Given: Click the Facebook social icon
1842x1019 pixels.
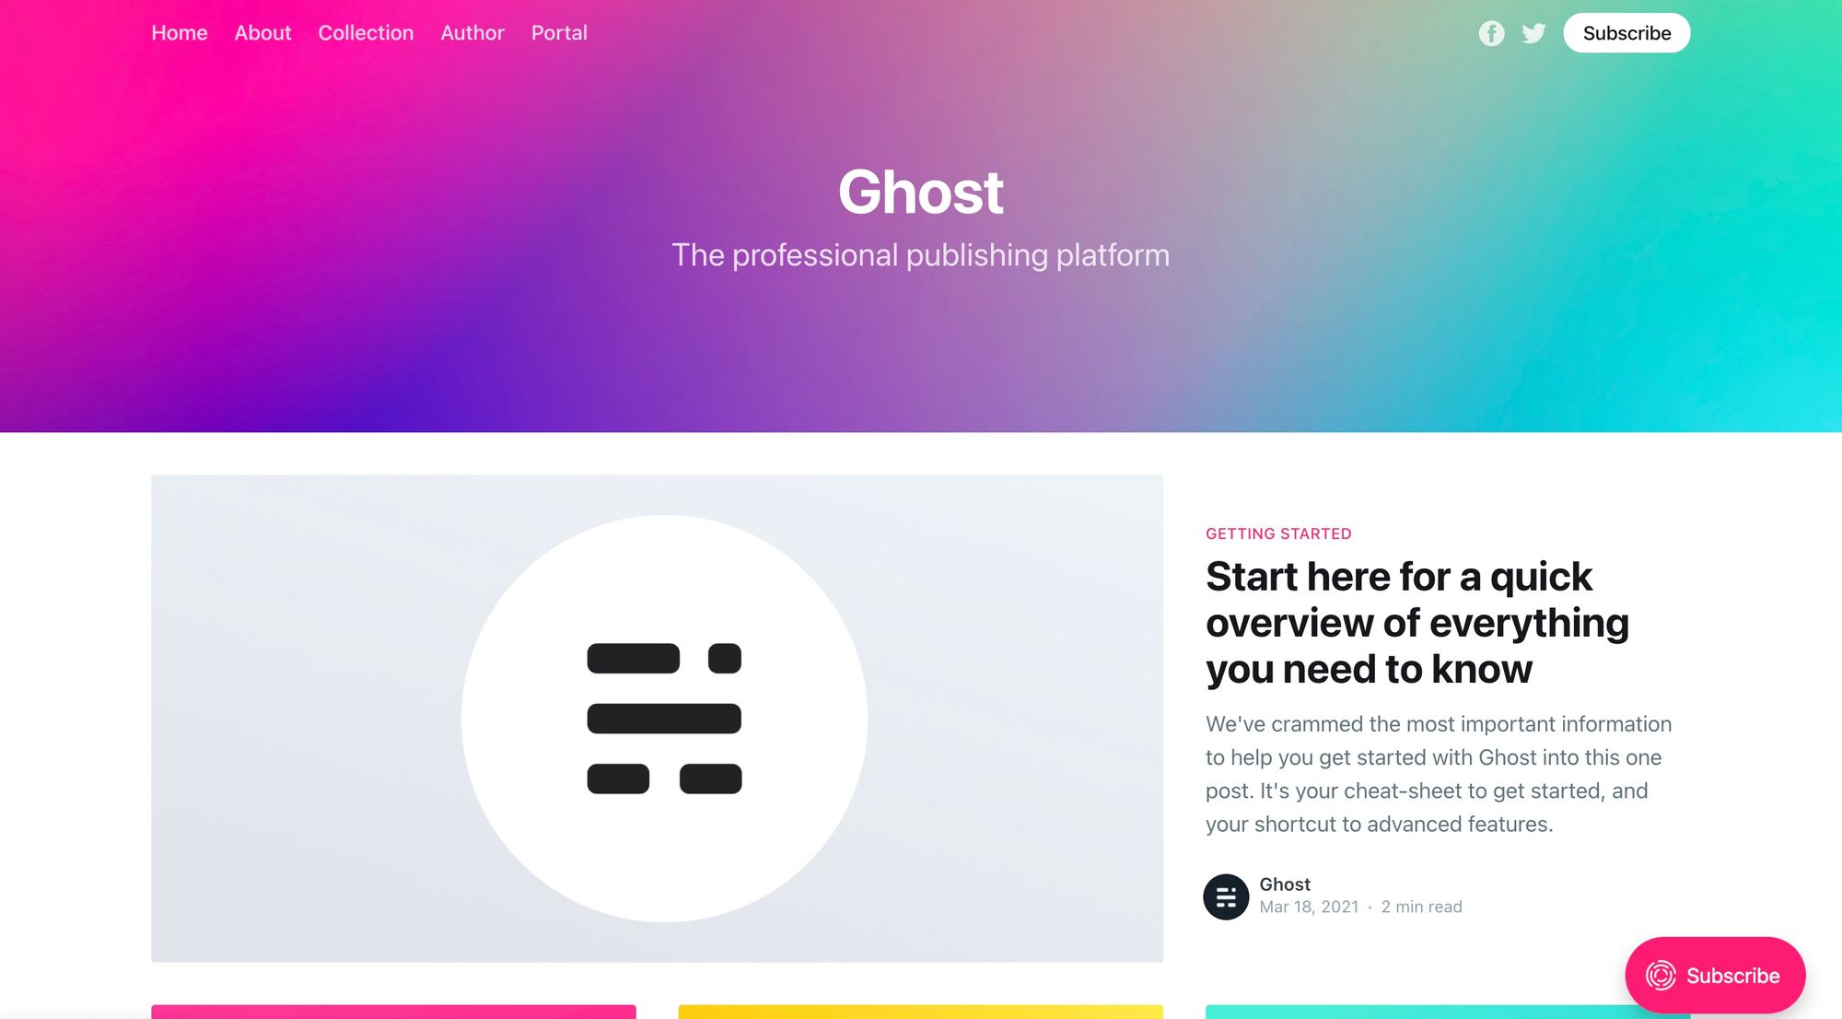Looking at the screenshot, I should (1491, 31).
